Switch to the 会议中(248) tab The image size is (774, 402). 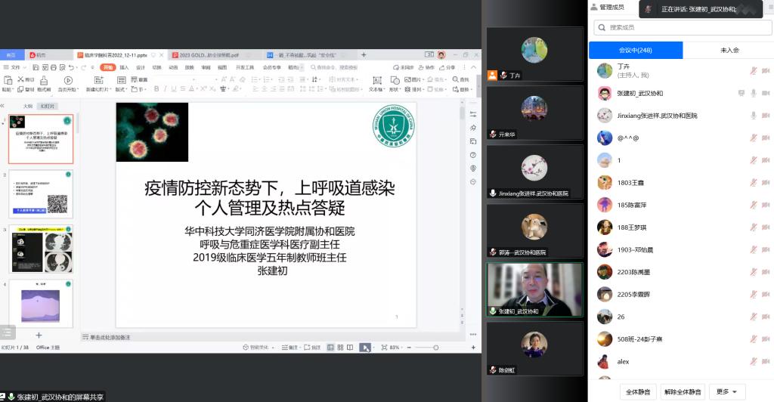[636, 50]
